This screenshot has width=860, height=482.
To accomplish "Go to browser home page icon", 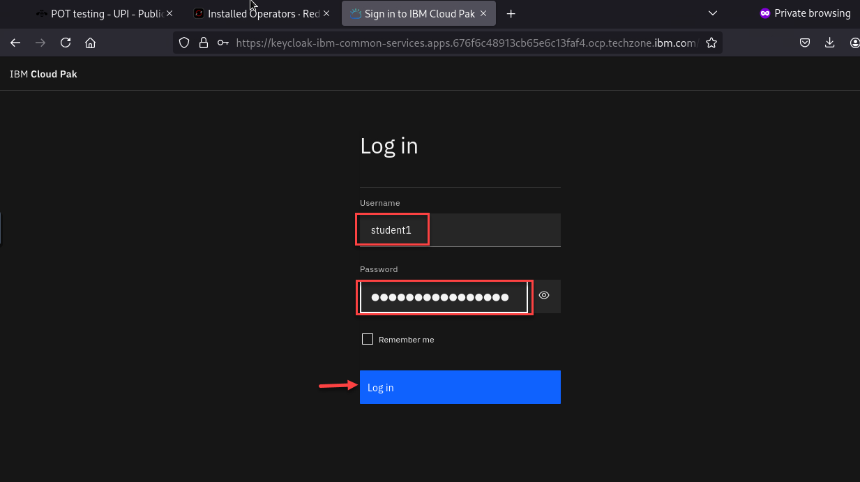I will (x=90, y=43).
